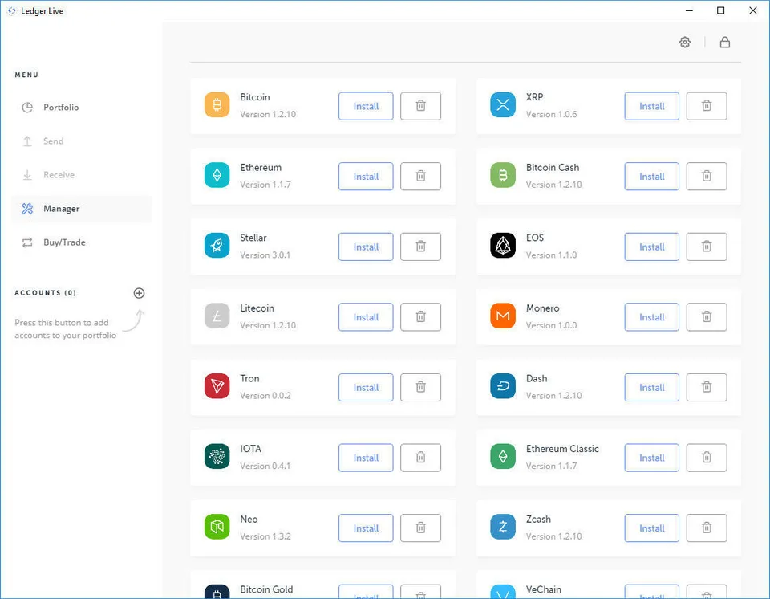Viewport: 770px width, 599px height.
Task: Install the Bitcoin app
Action: pyautogui.click(x=366, y=106)
